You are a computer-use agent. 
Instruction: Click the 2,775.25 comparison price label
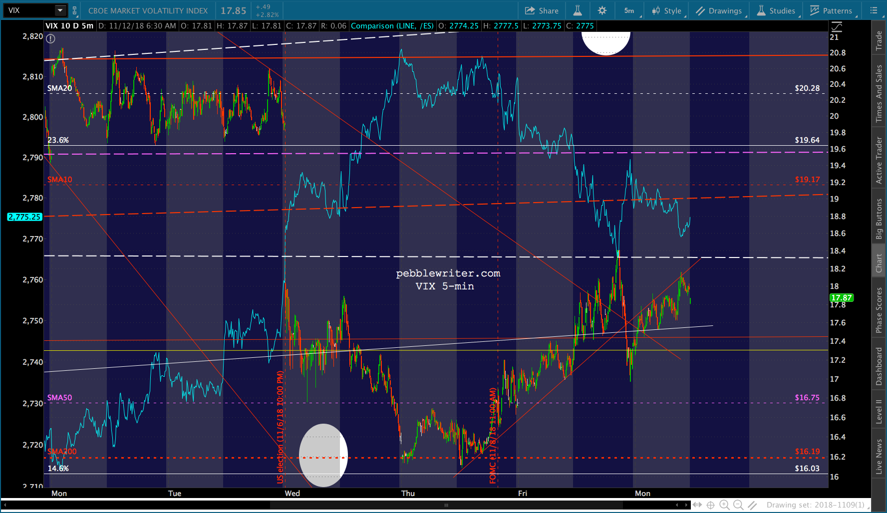pyautogui.click(x=24, y=217)
